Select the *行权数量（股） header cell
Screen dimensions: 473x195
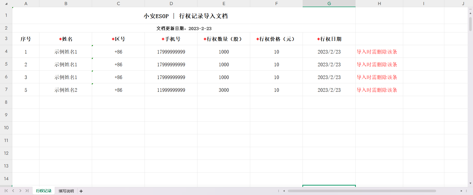[x=224, y=39]
